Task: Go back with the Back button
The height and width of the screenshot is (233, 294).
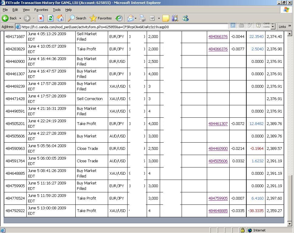Action: (x=9, y=18)
